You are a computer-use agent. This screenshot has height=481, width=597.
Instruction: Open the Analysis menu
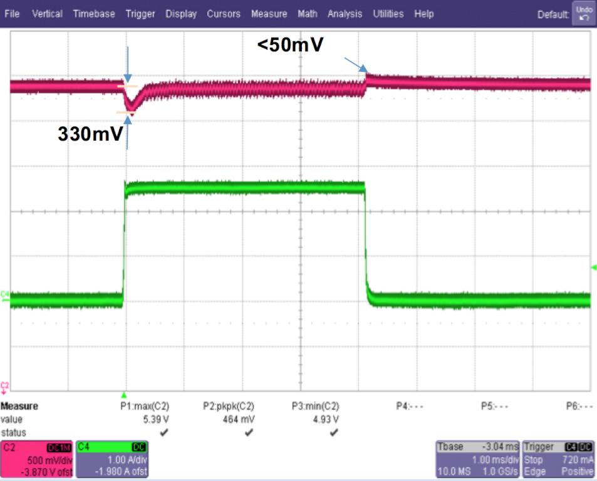[345, 14]
